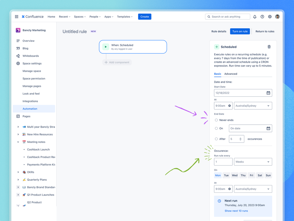Screen dimensions: 294x221
Task: Switch to the Basic tab
Action: point(217,74)
